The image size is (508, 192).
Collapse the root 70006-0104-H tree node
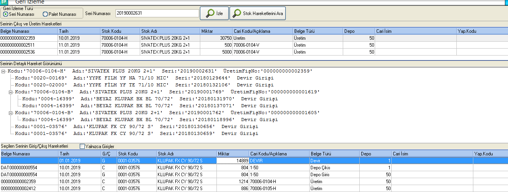point(3,71)
